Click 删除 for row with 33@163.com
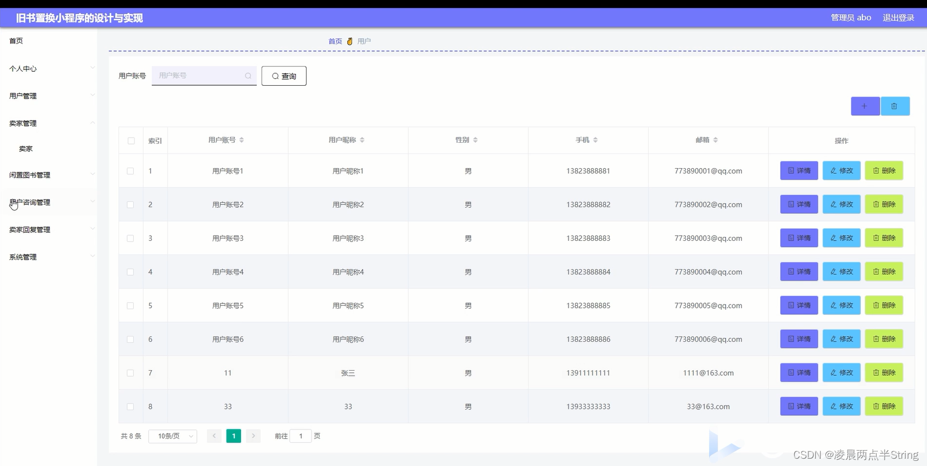Screen dimensions: 927x466 click(884, 406)
